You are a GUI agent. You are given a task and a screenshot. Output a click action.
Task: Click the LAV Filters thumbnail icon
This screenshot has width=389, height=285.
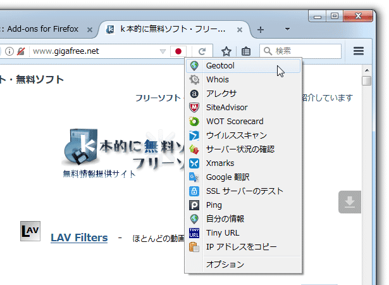[x=30, y=231]
